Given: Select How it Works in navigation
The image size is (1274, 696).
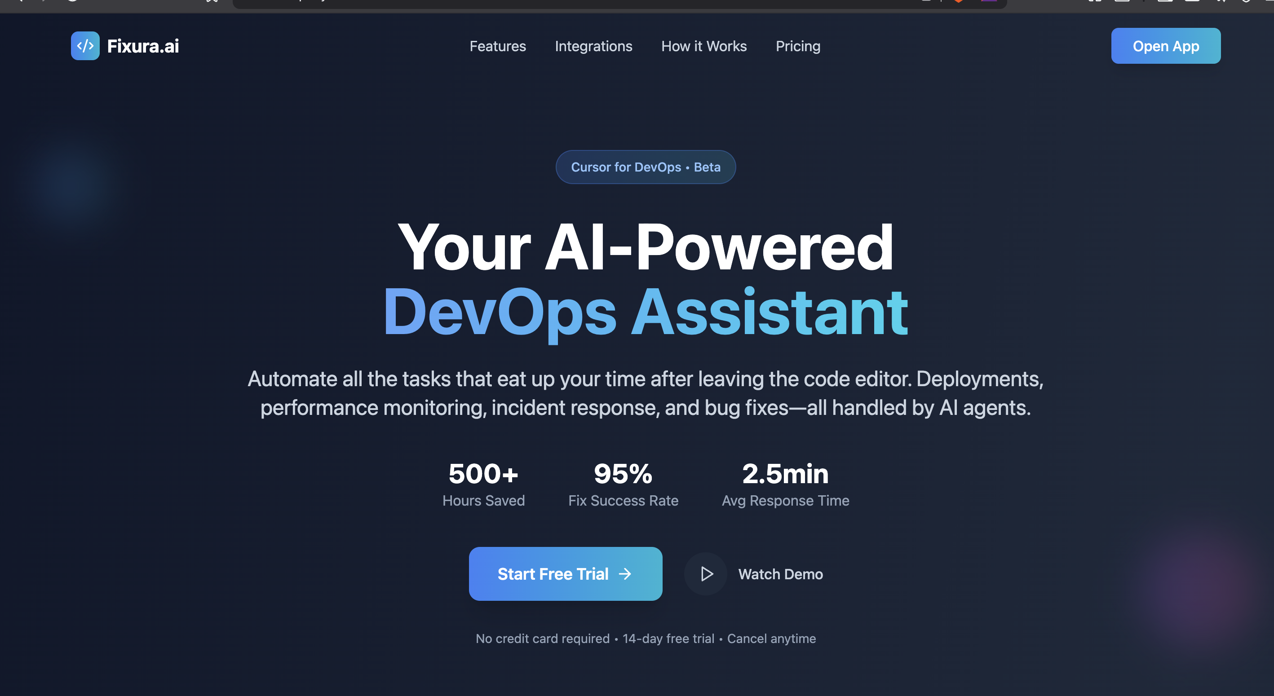Looking at the screenshot, I should pos(704,46).
